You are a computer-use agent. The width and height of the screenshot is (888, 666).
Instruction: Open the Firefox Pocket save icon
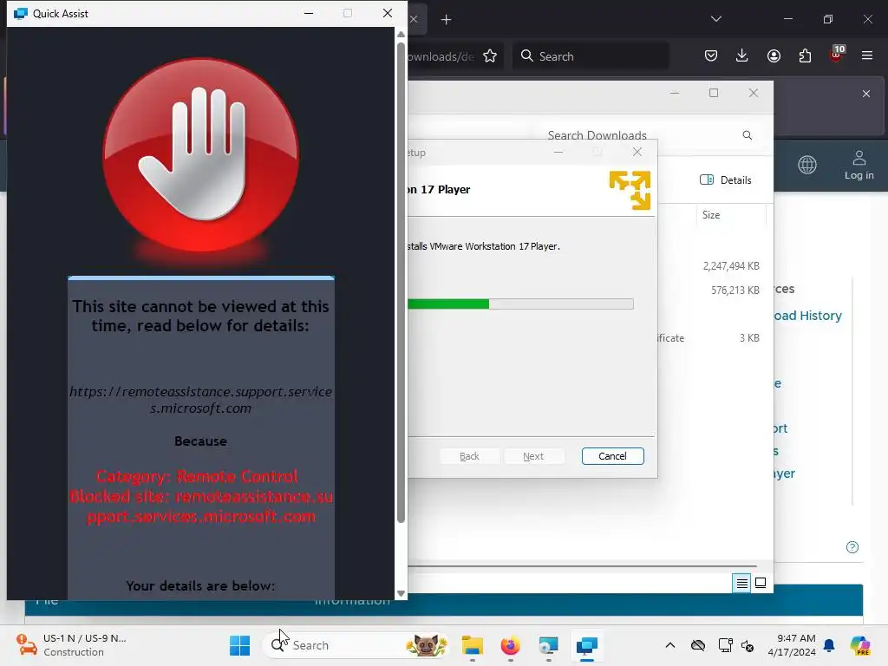pos(711,55)
